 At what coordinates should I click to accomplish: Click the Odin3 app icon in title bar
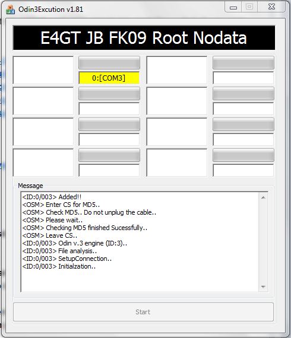pos(10,9)
